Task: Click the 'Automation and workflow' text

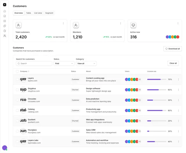Action: coord(97,140)
